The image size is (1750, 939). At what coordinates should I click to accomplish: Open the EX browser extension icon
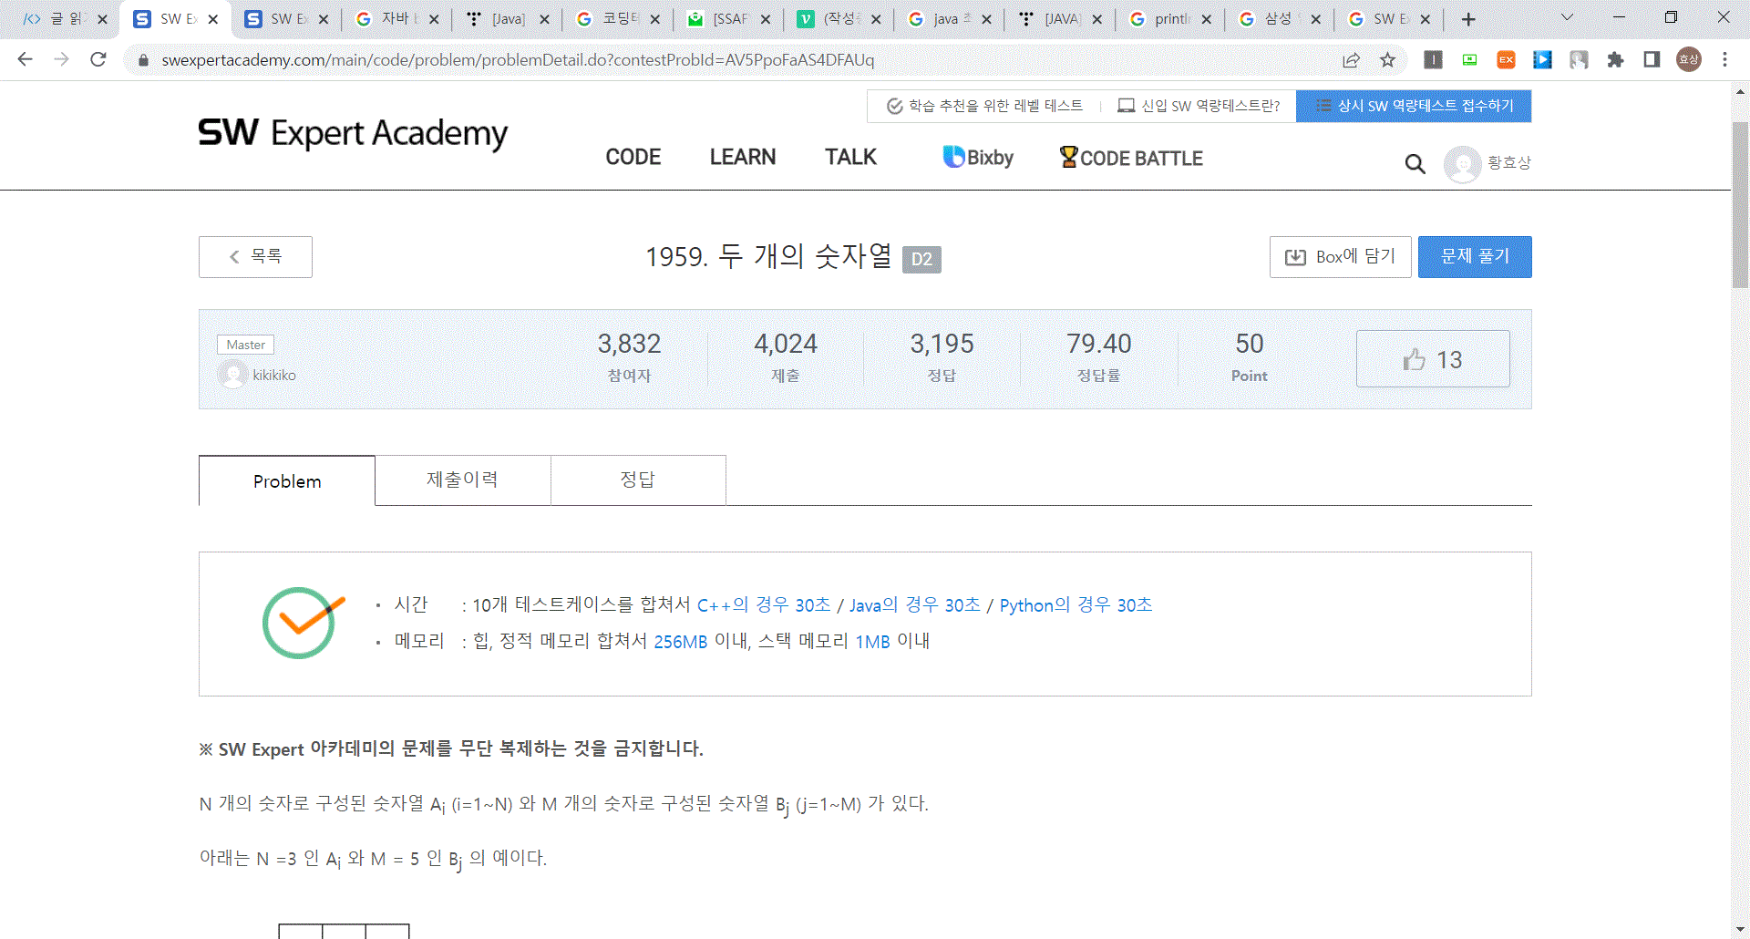[1505, 60]
